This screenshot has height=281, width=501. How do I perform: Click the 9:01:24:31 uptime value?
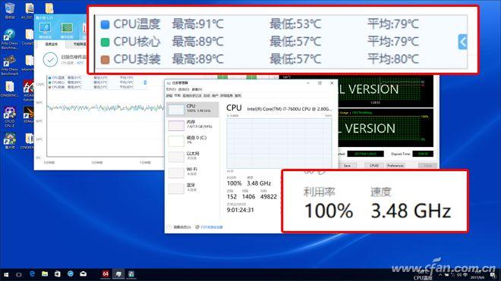pyautogui.click(x=241, y=210)
